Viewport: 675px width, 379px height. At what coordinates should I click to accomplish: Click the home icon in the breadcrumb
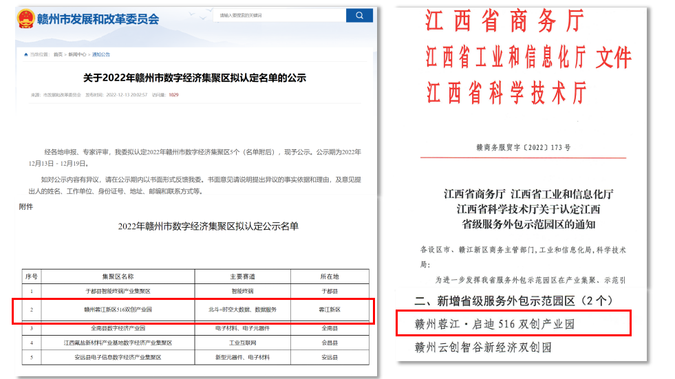(x=26, y=54)
